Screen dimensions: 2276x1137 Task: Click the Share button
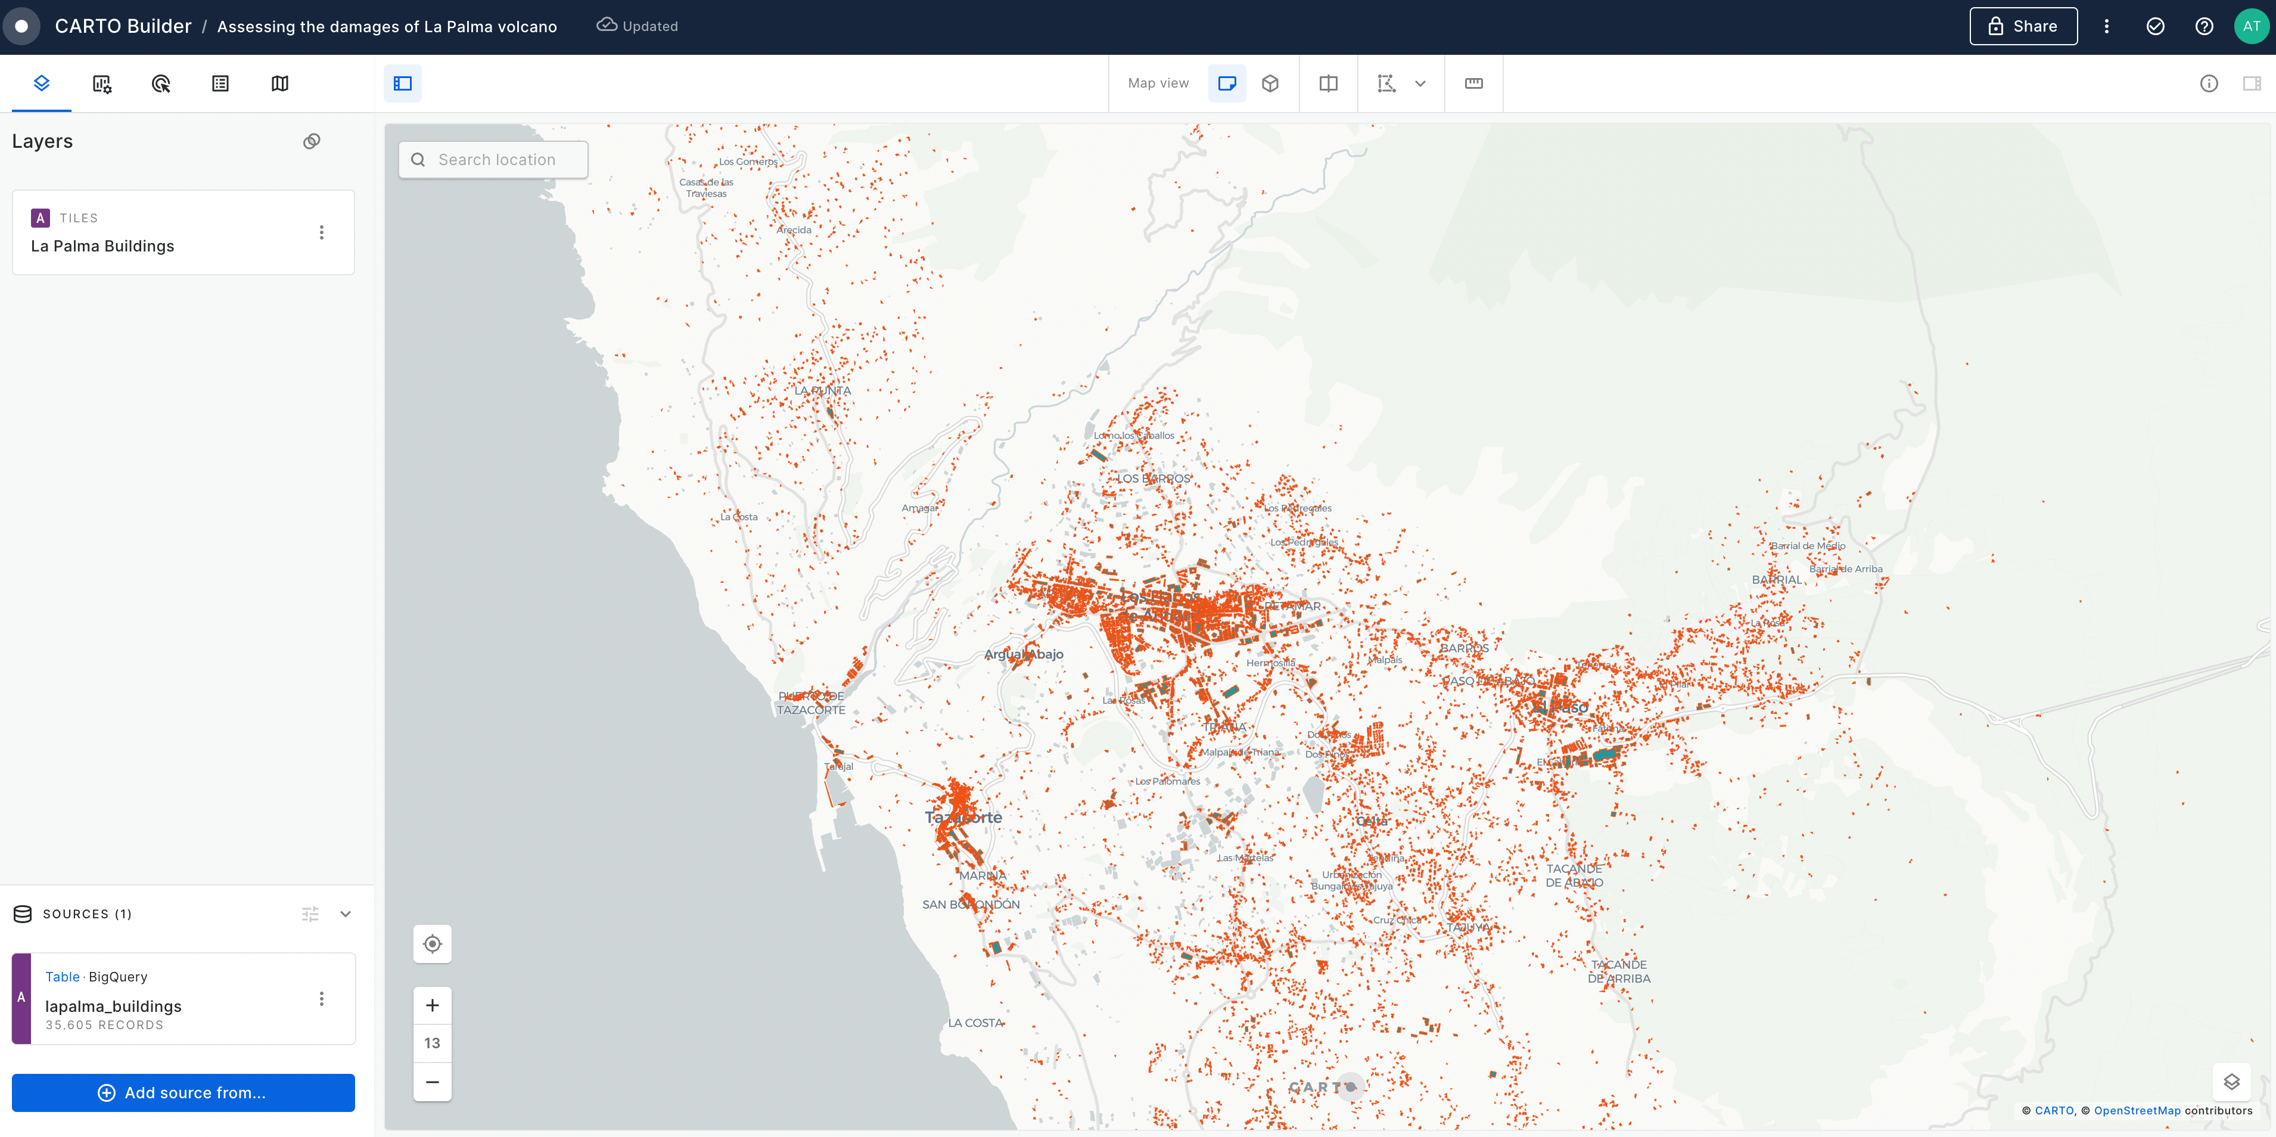click(2023, 26)
